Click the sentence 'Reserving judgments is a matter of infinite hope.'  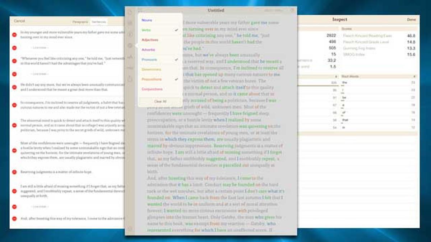[x=56, y=172]
